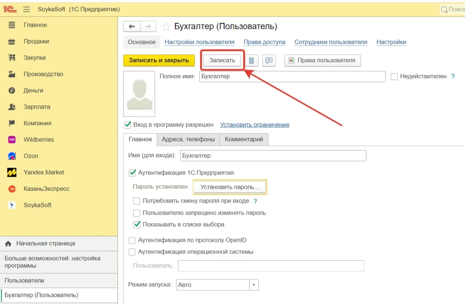Enable Аутентификация по протоколу OpenID
Viewport: 465px width, 304px height.
pos(132,240)
